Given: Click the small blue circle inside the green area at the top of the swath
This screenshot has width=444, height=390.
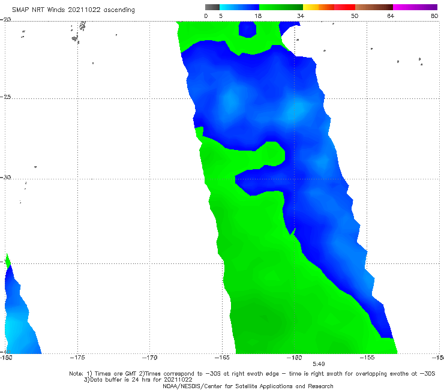Looking at the screenshot, I should [247, 29].
